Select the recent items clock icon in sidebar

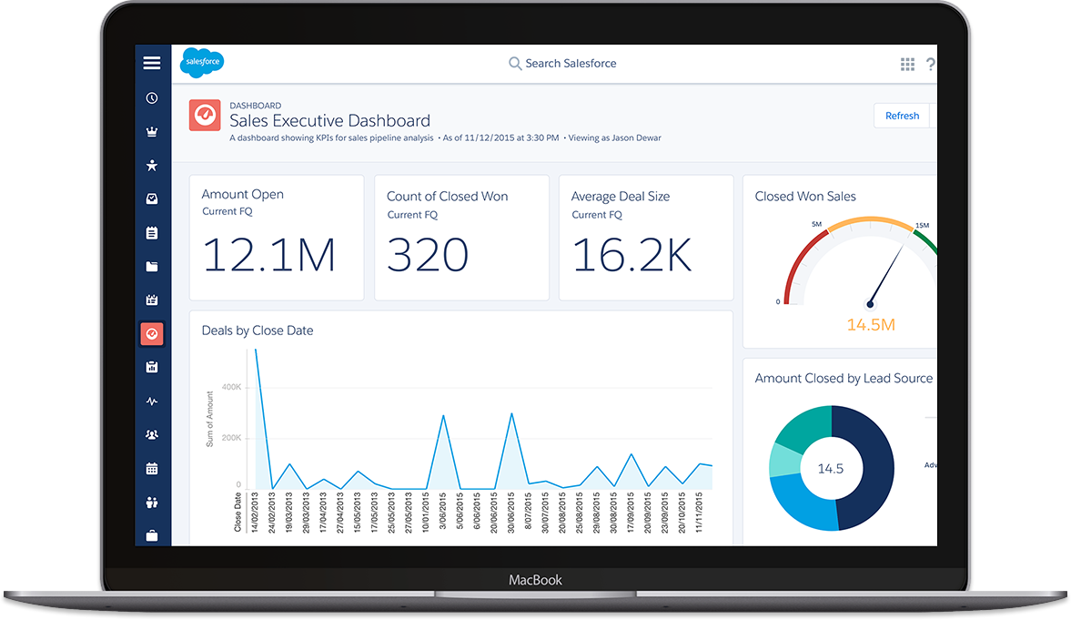pyautogui.click(x=152, y=97)
